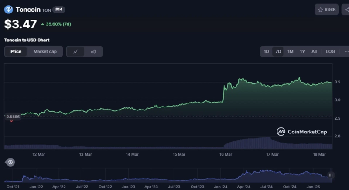Set chart range to 1D
The width and height of the screenshot is (349, 190).
[266, 51]
